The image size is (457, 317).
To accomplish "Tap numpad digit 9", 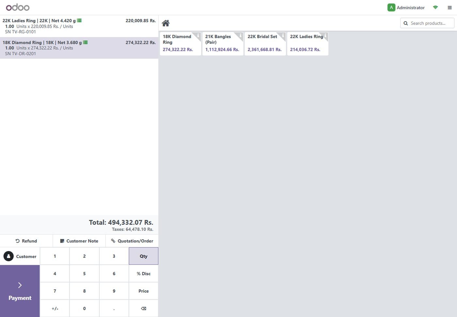I will point(114,291).
